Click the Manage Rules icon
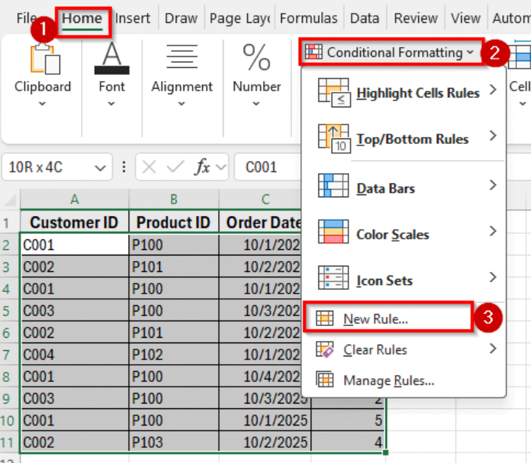Image resolution: width=531 pixels, height=463 pixels. pyautogui.click(x=325, y=379)
